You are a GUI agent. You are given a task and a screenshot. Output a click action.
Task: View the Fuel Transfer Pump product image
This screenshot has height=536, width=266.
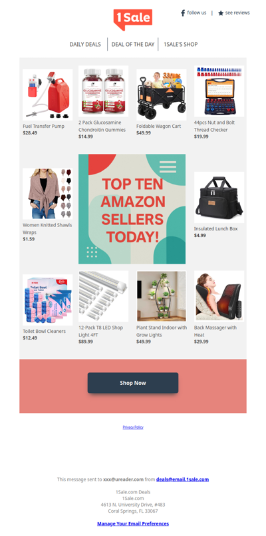tap(47, 95)
